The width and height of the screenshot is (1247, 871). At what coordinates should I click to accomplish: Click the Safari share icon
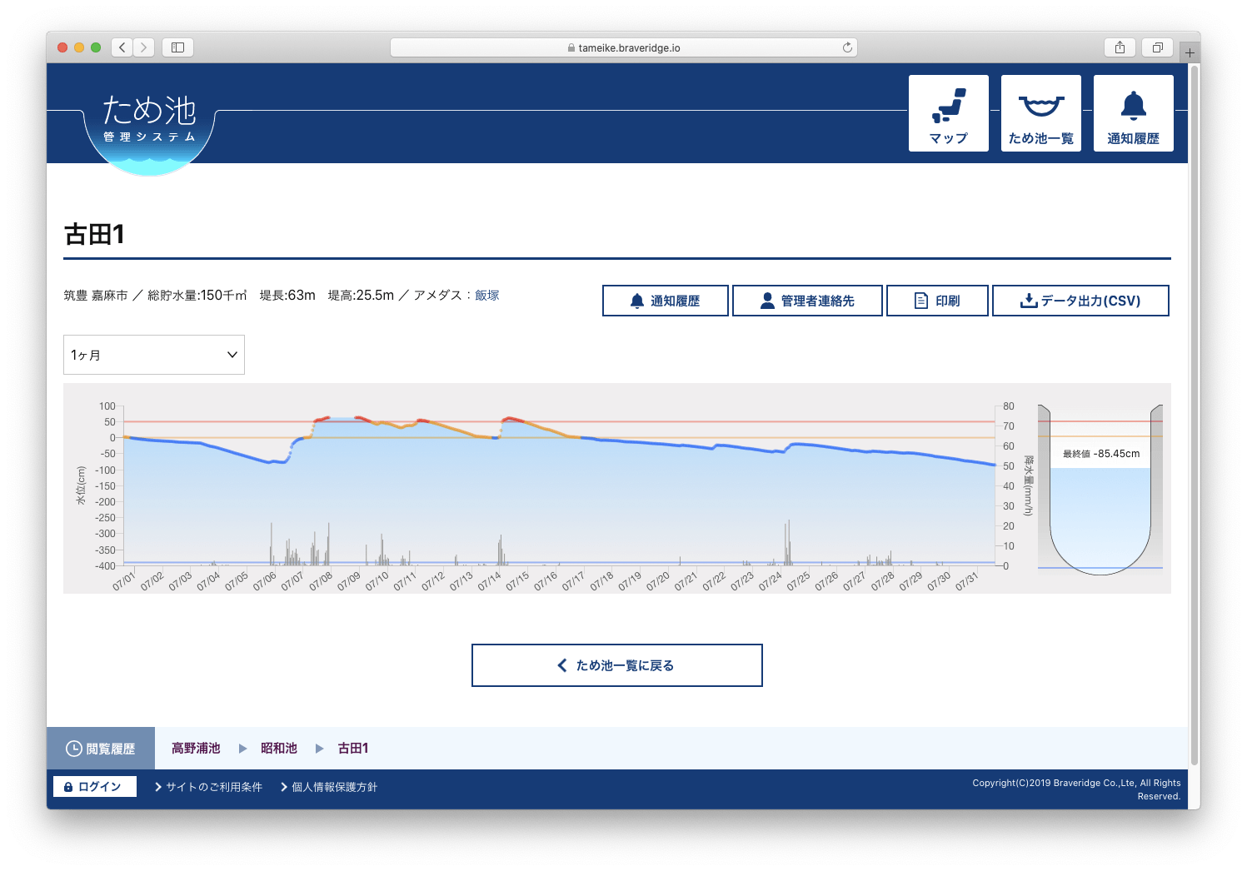coord(1120,47)
